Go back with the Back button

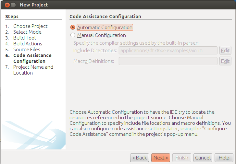tap(140, 158)
